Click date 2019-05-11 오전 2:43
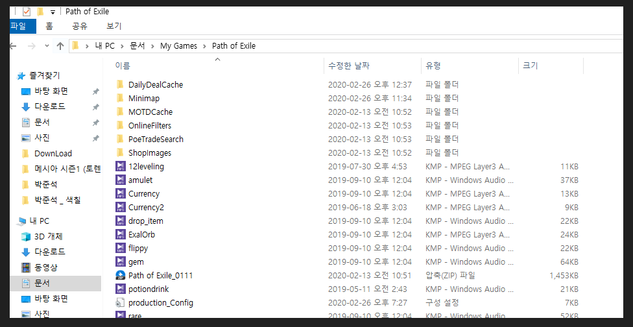Image resolution: width=633 pixels, height=327 pixels. tap(367, 289)
